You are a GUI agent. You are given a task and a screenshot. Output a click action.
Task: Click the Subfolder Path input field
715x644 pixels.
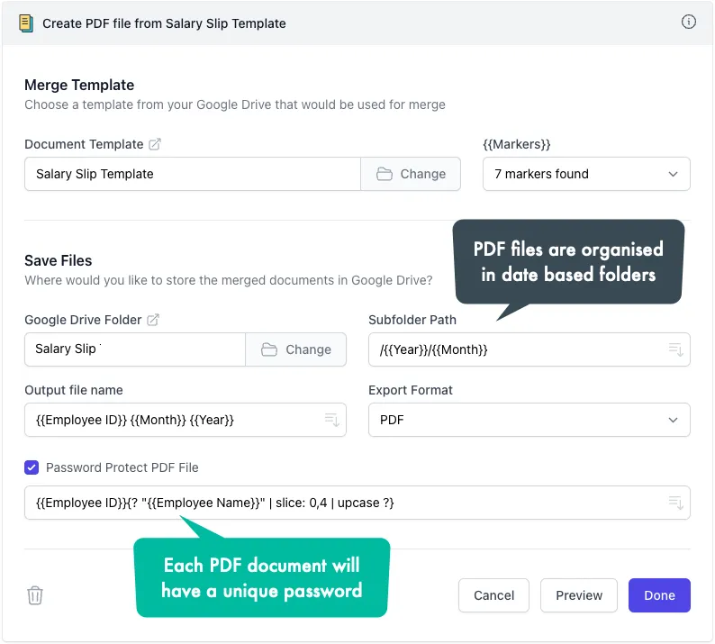tap(529, 349)
